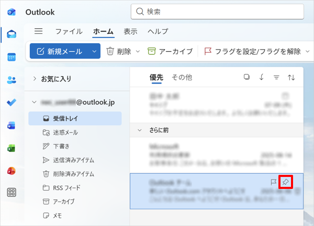314x226 pixels.
Task: Open the People contacts icon
Action: 12,80
